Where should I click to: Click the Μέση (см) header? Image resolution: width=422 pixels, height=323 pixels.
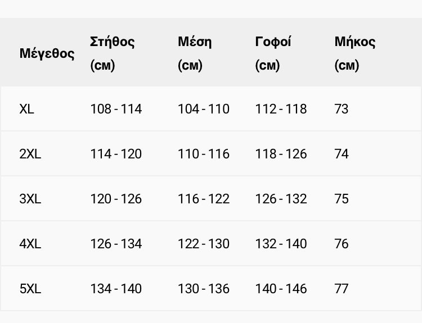pyautogui.click(x=195, y=53)
